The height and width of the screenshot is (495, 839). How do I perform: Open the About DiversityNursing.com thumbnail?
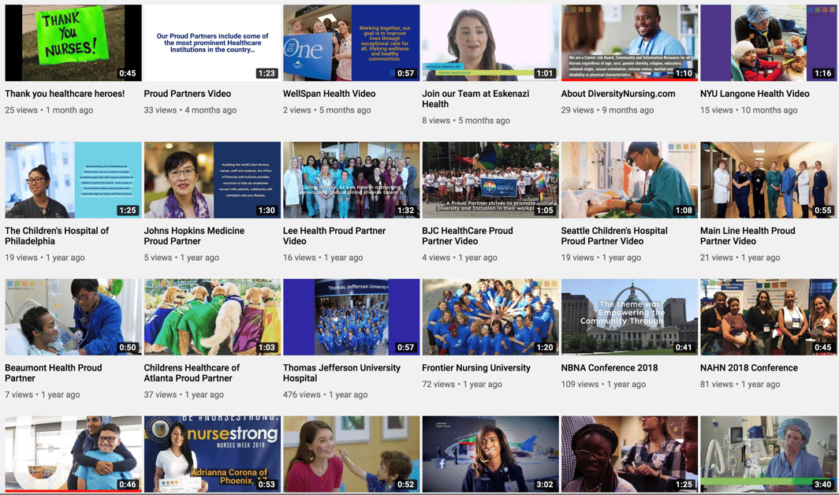click(x=630, y=43)
